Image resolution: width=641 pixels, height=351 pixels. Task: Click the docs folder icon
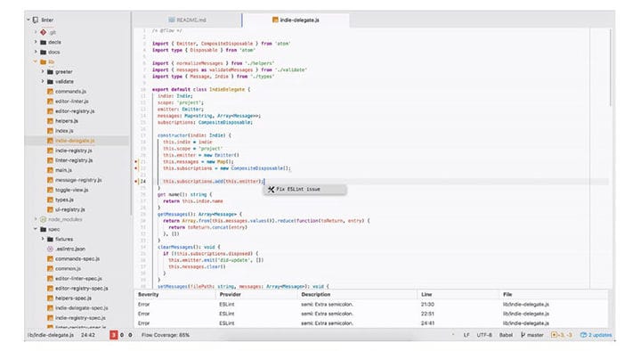pos(43,52)
